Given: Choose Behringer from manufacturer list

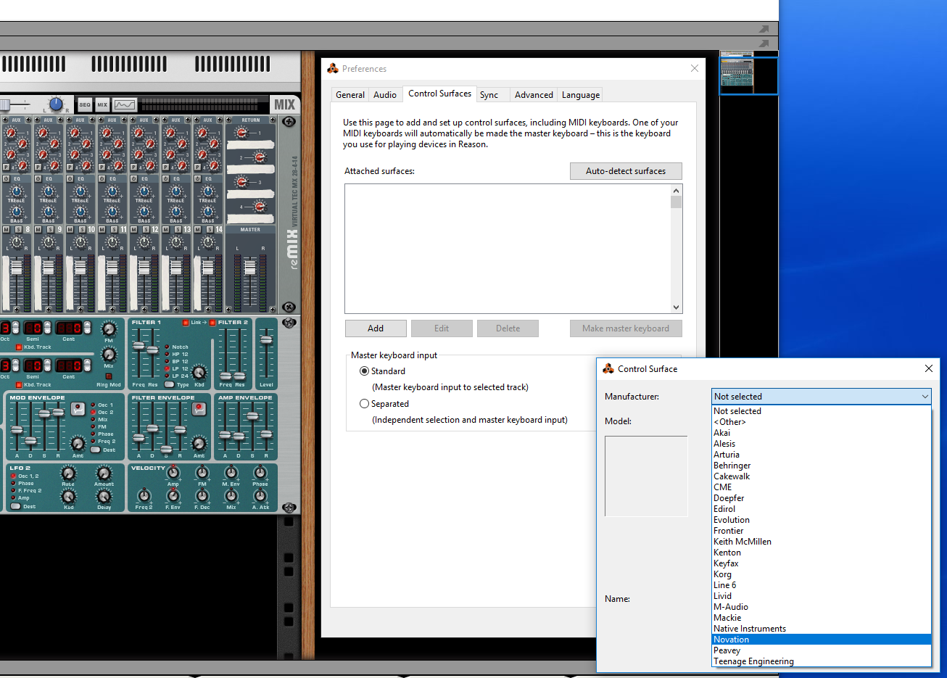Looking at the screenshot, I should [x=822, y=465].
